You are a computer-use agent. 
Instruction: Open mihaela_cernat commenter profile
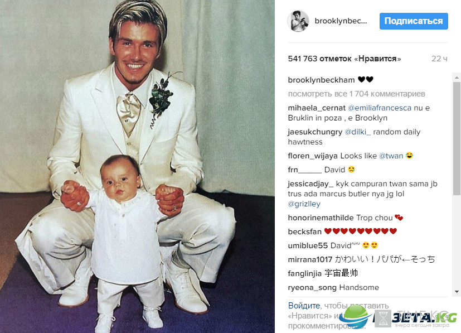tap(317, 108)
